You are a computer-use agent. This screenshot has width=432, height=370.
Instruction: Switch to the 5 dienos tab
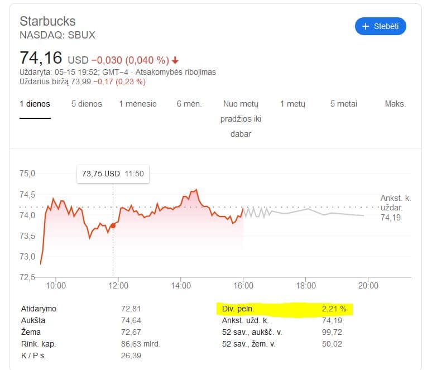87,104
